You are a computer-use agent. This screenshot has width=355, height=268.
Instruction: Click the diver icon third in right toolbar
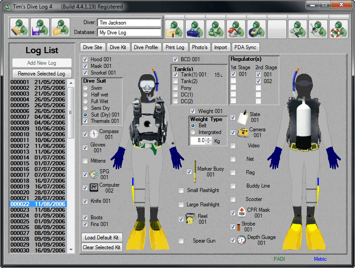click(x=216, y=29)
